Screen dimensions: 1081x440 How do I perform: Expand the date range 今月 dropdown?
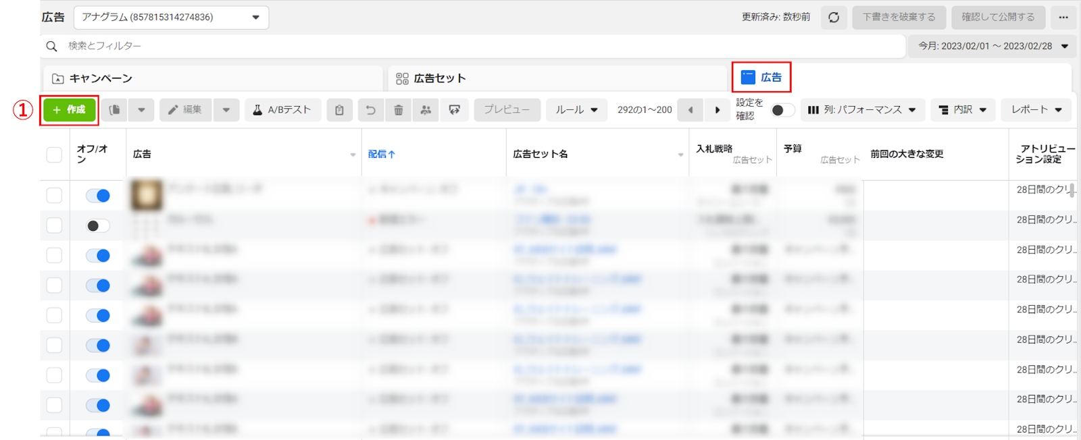[x=992, y=46]
